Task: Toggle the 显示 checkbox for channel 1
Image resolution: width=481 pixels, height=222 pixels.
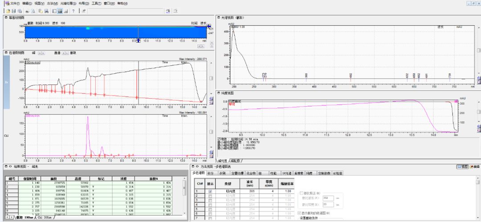Action: click(x=210, y=191)
